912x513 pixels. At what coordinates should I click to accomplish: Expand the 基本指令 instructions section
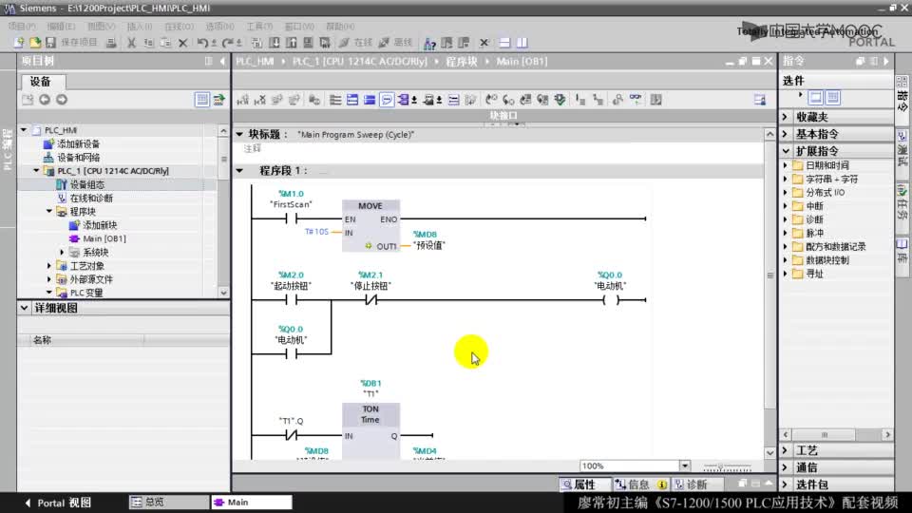pyautogui.click(x=786, y=134)
